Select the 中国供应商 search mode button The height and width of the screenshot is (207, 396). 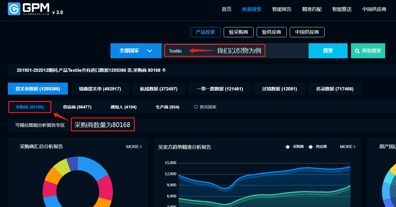pos(307,32)
